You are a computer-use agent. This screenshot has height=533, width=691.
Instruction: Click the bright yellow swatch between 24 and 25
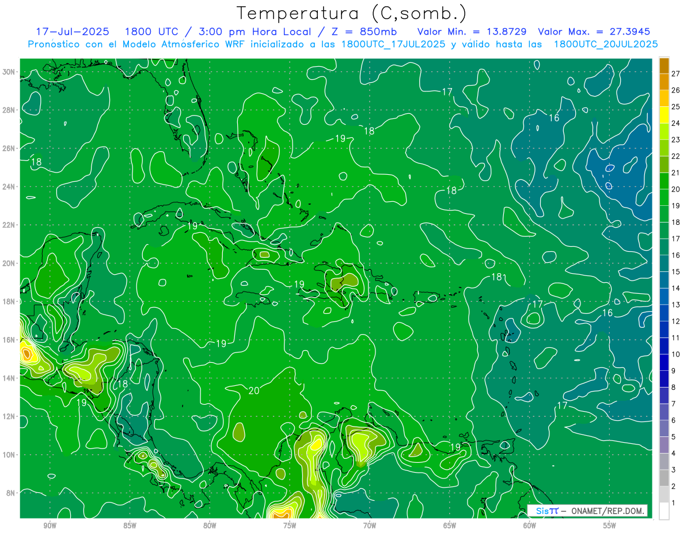tap(664, 114)
